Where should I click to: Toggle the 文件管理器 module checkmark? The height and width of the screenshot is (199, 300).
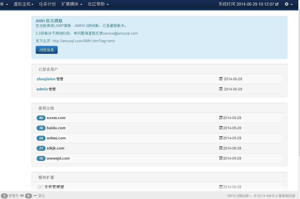tap(40, 187)
